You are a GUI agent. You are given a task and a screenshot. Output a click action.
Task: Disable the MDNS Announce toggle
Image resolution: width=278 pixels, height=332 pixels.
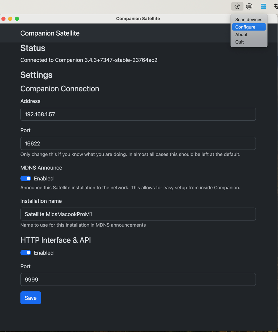coord(26,178)
